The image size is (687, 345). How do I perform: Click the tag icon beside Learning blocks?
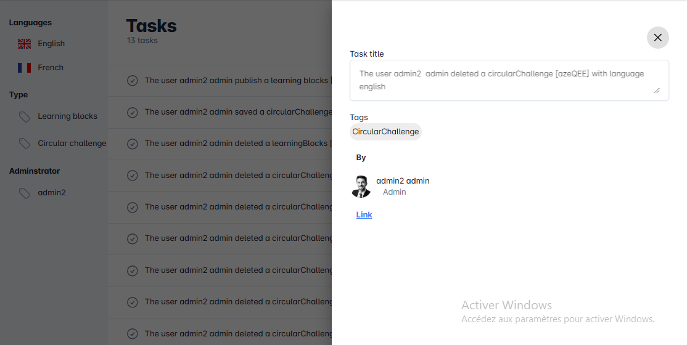click(24, 116)
